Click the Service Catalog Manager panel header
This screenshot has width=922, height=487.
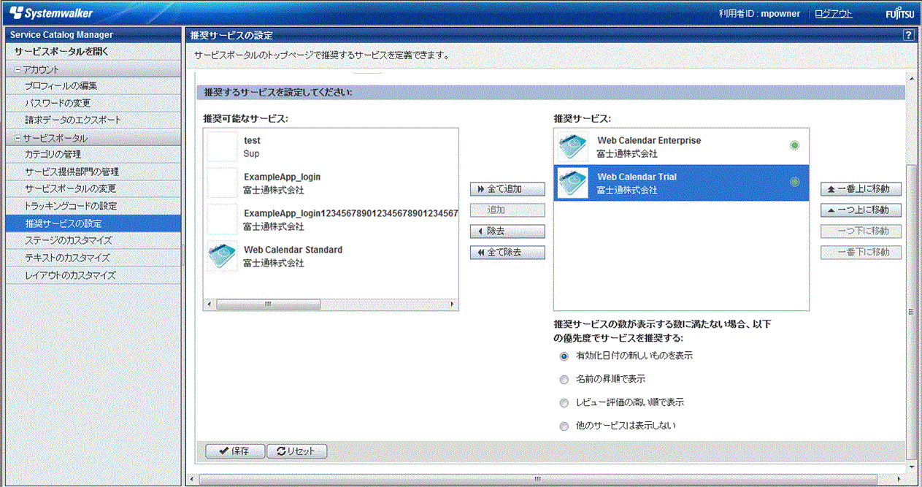[93, 35]
